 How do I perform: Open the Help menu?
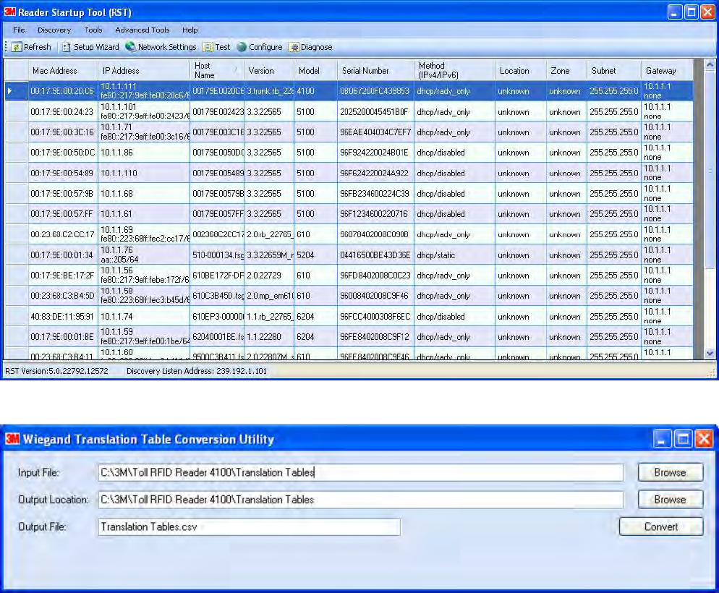click(190, 30)
